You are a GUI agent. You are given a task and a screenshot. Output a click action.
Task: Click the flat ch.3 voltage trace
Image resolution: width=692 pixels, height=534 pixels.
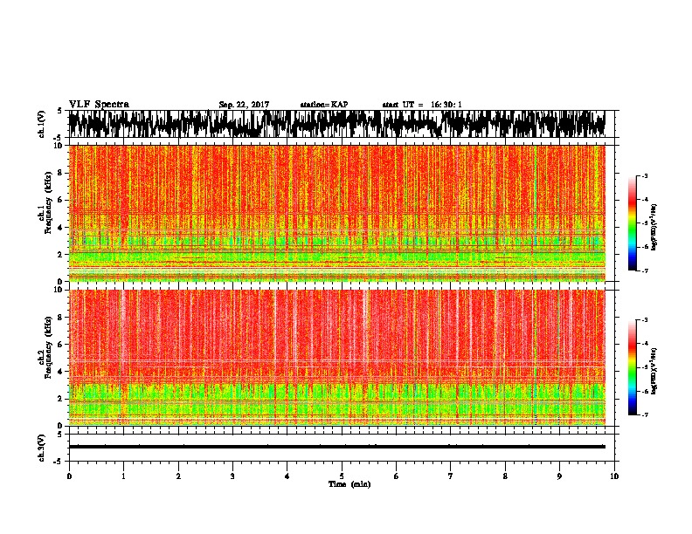pos(336,447)
